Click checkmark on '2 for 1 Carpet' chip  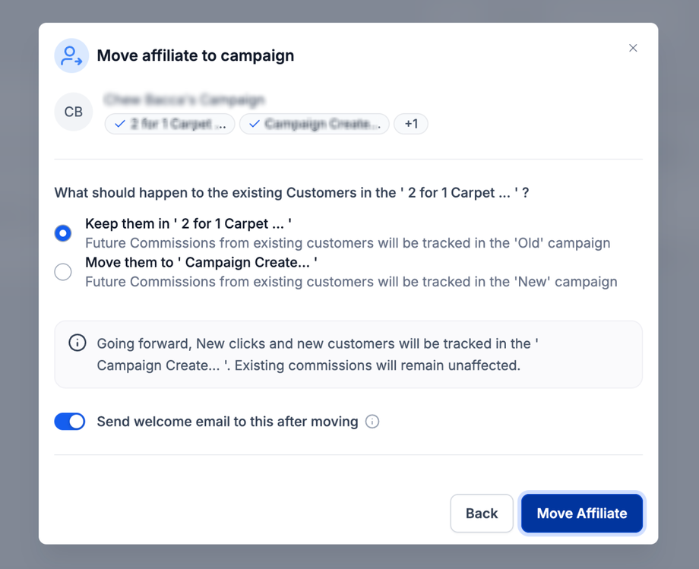(x=120, y=124)
